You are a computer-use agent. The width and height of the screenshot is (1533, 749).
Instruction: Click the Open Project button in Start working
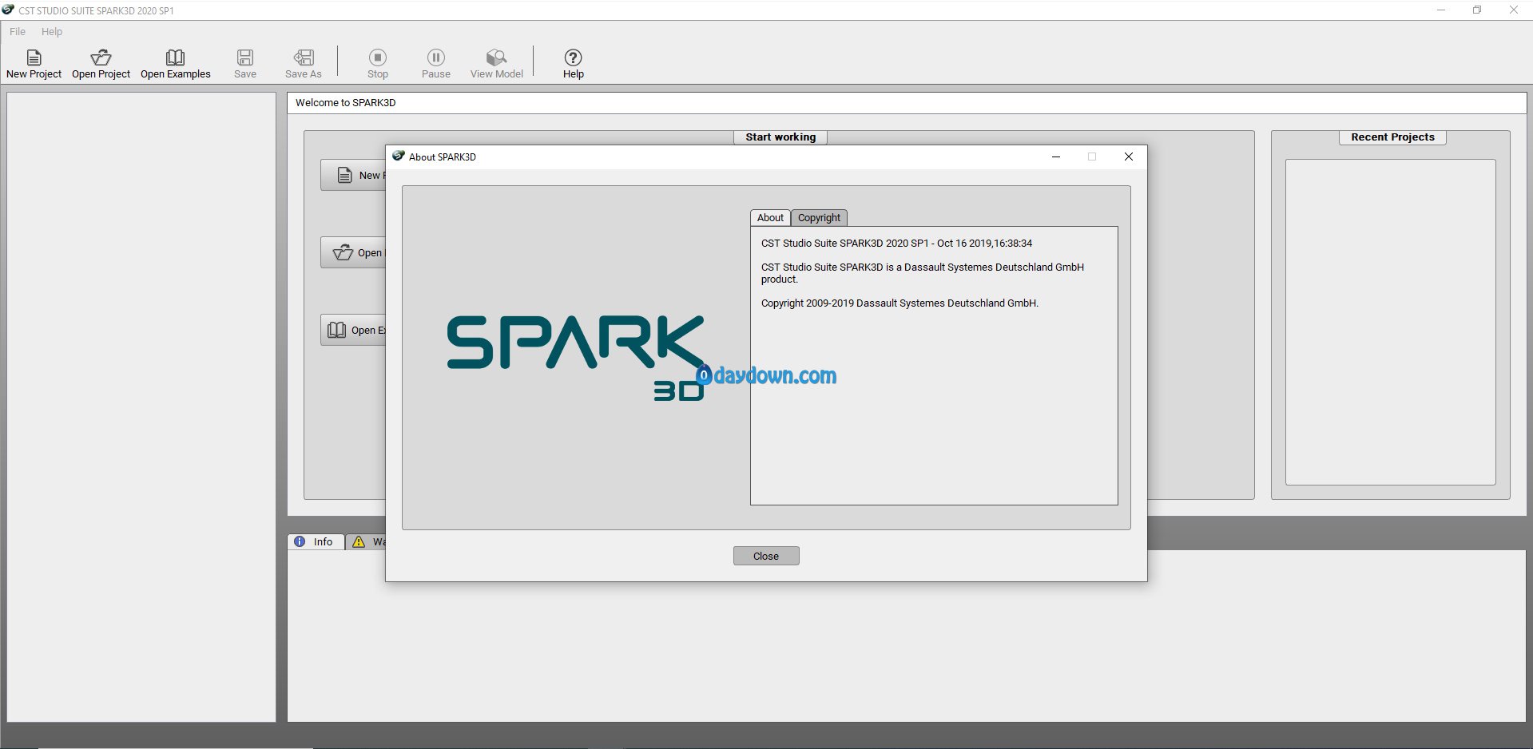click(353, 252)
